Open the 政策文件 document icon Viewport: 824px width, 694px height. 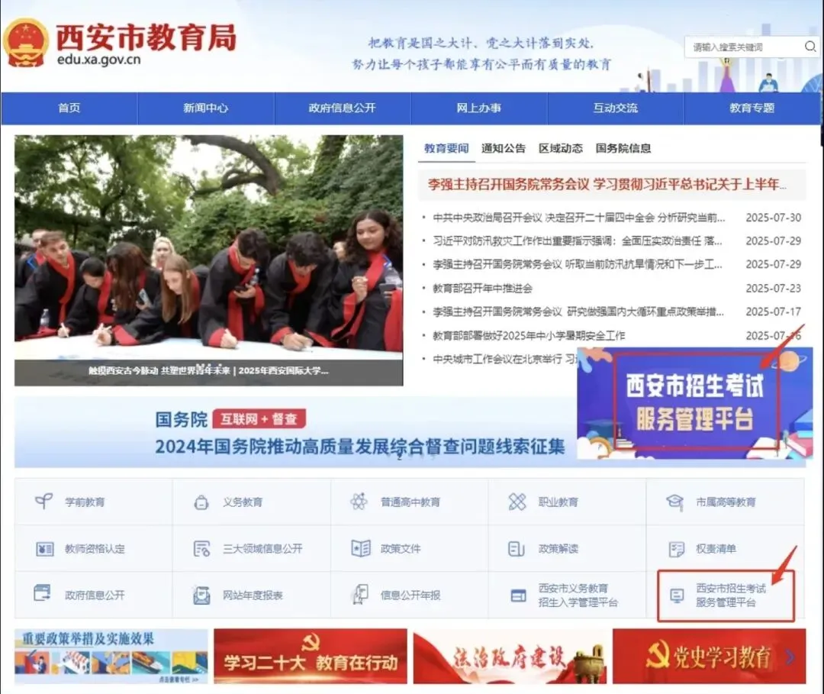pyautogui.click(x=387, y=548)
